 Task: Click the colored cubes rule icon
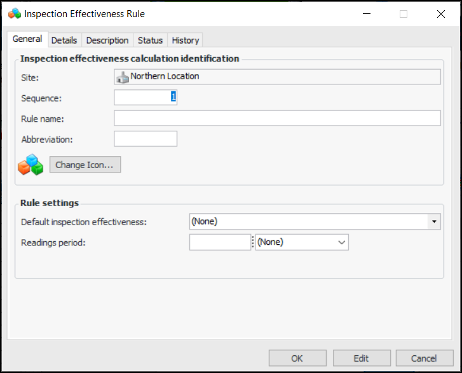[31, 165]
